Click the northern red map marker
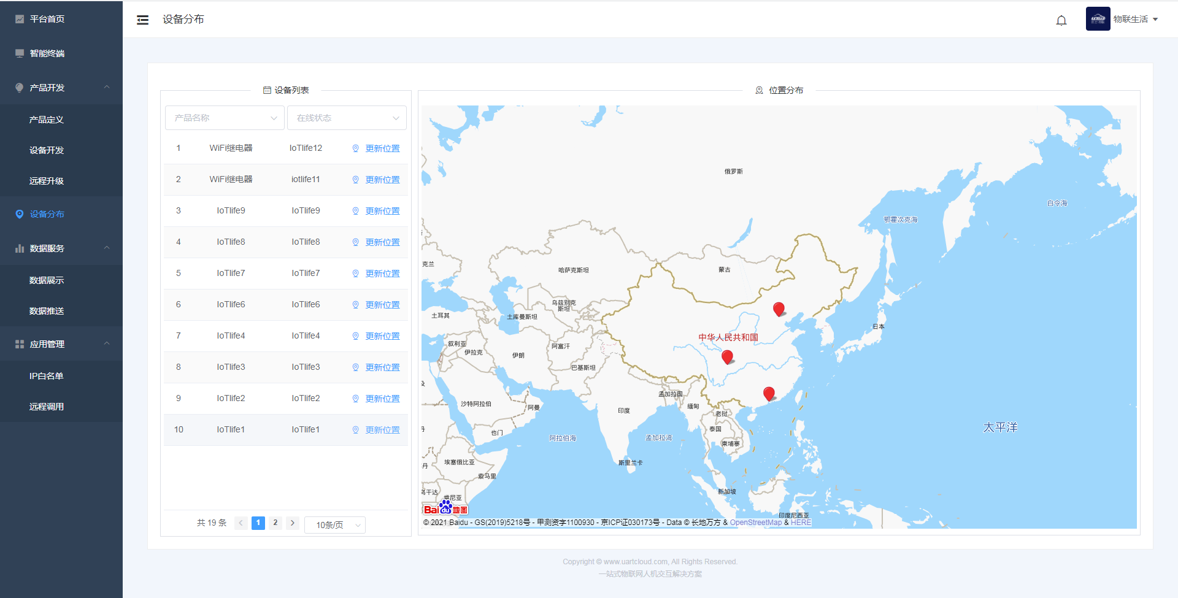The image size is (1178, 598). tap(779, 309)
